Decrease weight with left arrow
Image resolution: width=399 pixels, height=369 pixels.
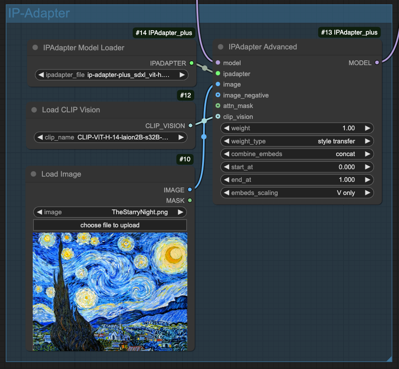click(227, 128)
